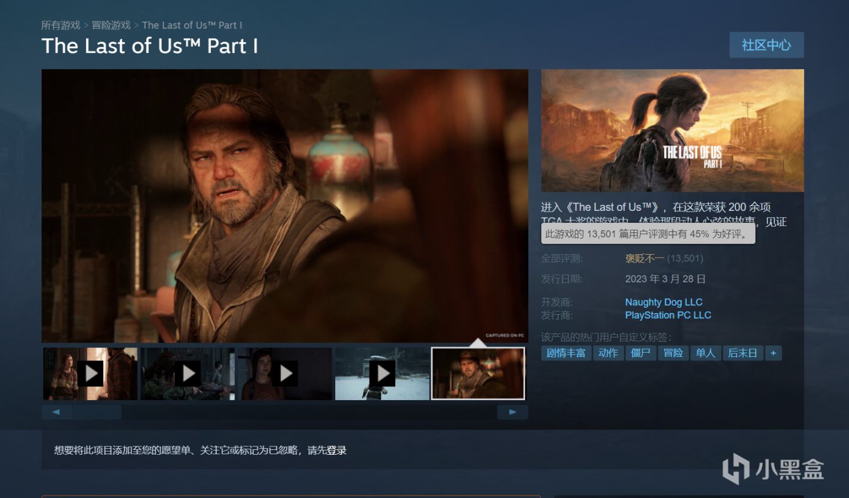This screenshot has width=849, height=498.
Task: Click release date 2023 年 3 月 28 日
Action: [666, 279]
